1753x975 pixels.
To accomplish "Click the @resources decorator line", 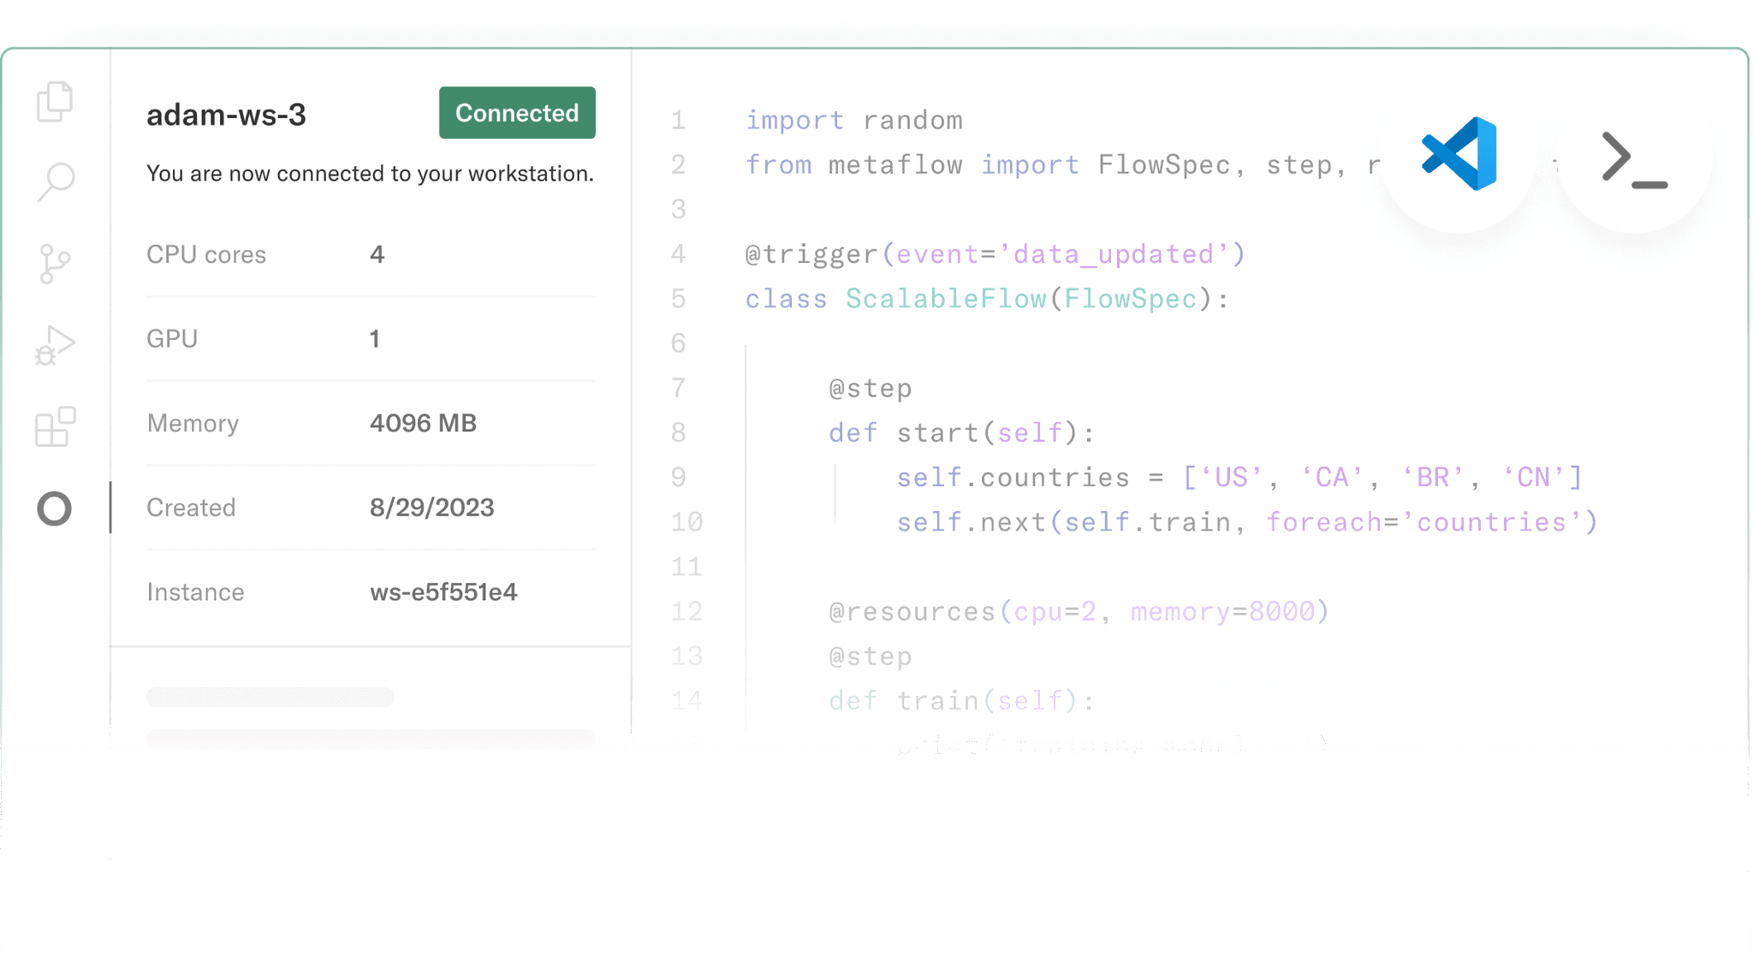I will coord(1079,611).
